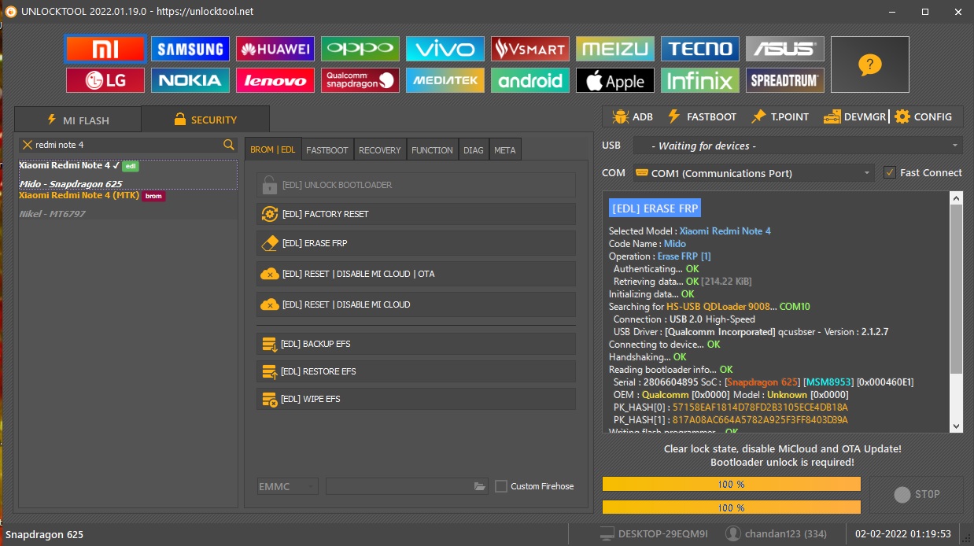Select the ASUS brand logo
974x546 pixels.
(785, 49)
